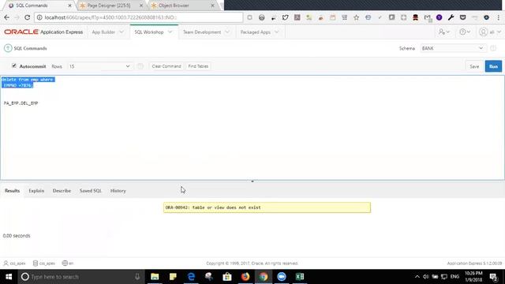
Task: Click the Windows taskbar search box
Action: tap(80, 277)
